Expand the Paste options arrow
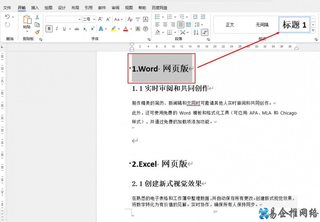 pos(27,31)
